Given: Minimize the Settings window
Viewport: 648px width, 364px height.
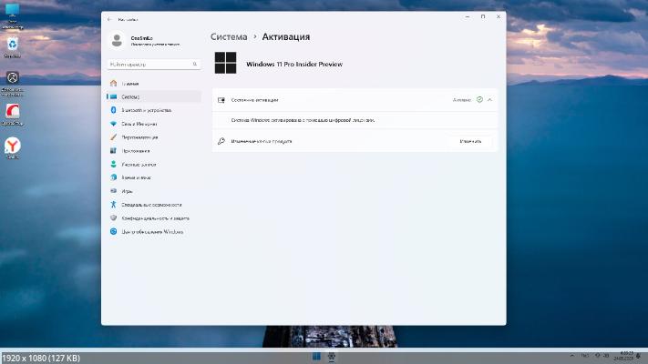Looking at the screenshot, I should [x=467, y=17].
